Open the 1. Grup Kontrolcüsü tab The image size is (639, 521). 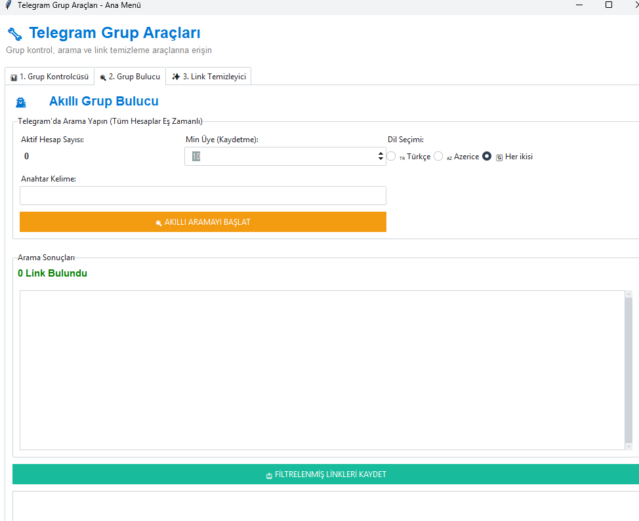(50, 77)
